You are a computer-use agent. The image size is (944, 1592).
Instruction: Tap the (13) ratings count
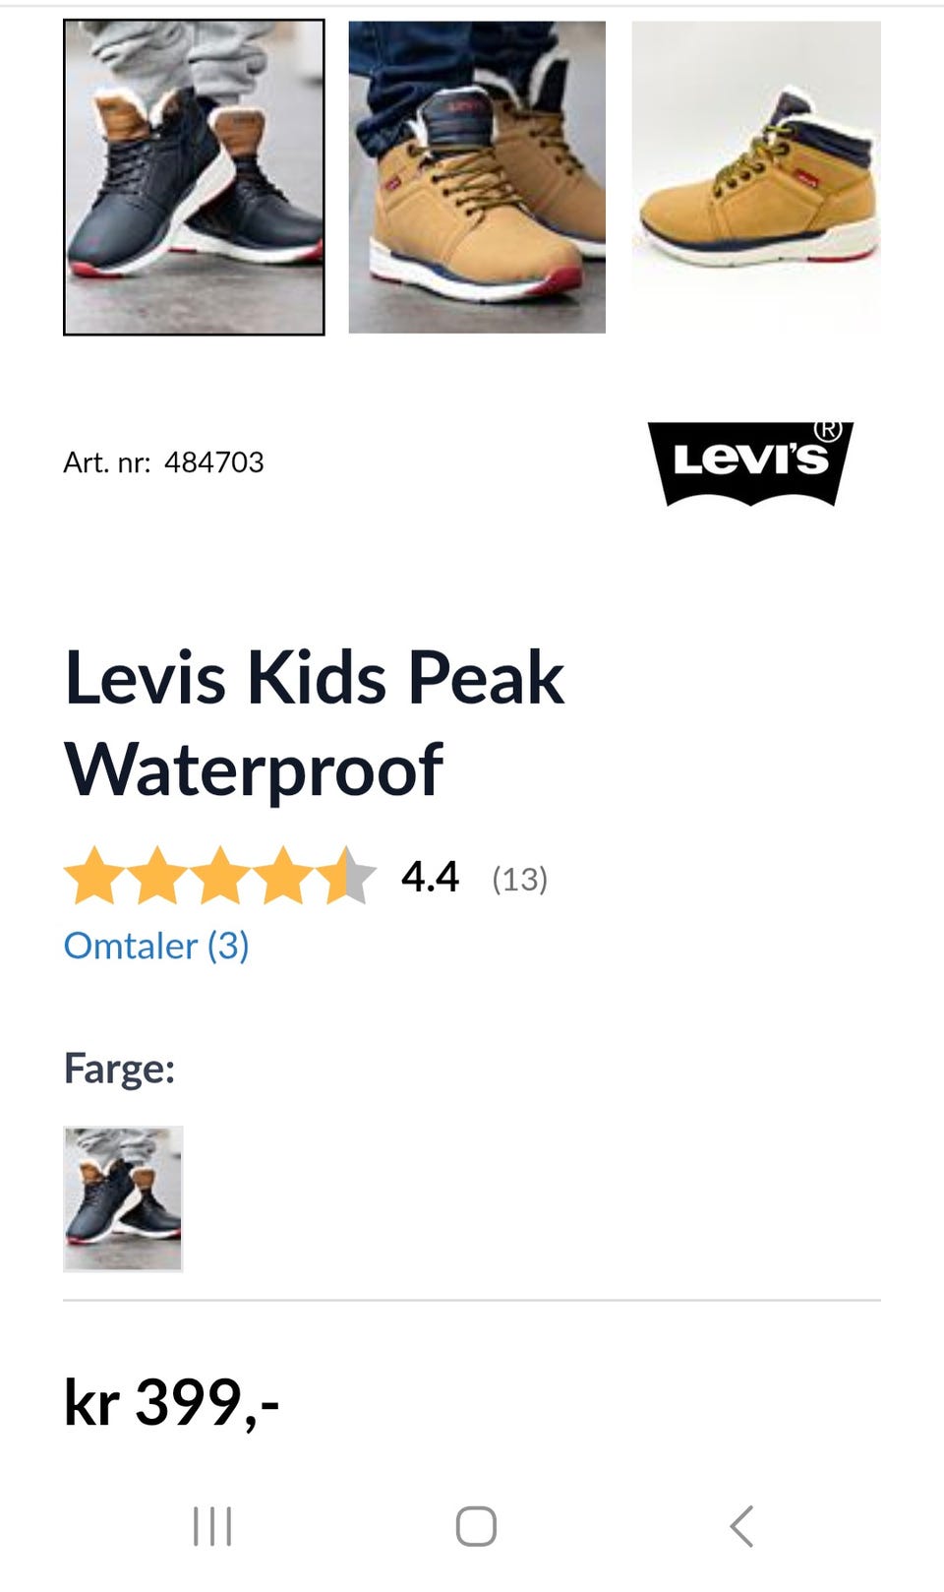(x=519, y=879)
